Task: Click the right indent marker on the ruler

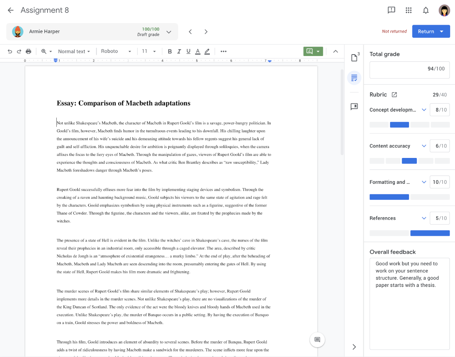Action: 270,61
